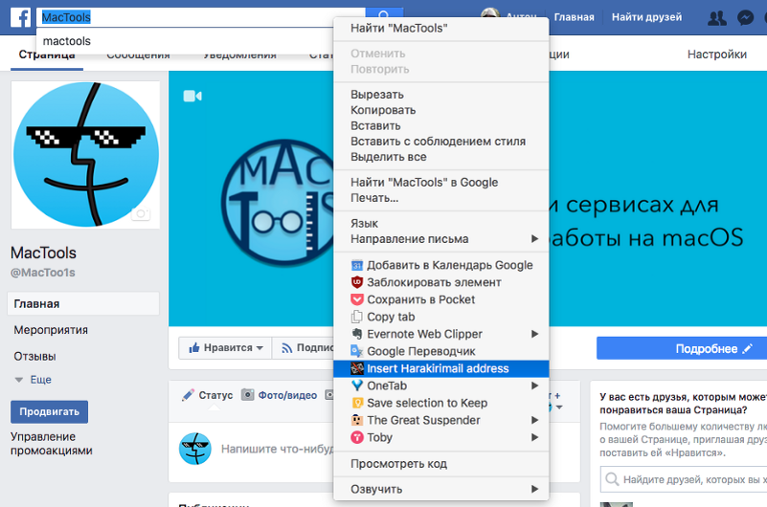This screenshot has height=507, width=767.
Task: Choose Вставить from context menu
Action: pos(440,125)
